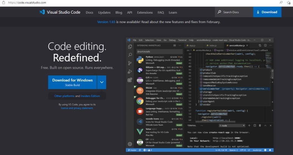
Task: Click the Python extension icon
Action: (140, 60)
